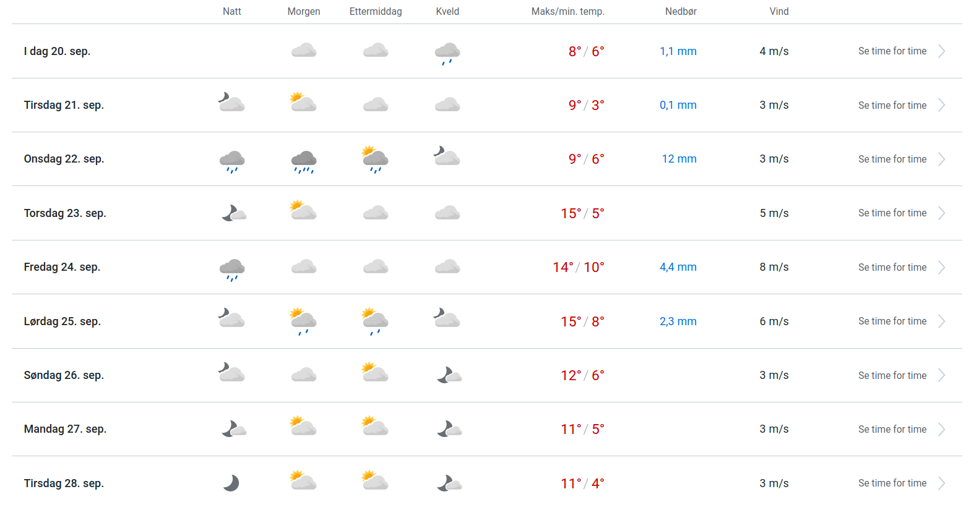The height and width of the screenshot is (510, 974).
Task: Click Søndag 26. sep. evening moon-cloud icon
Action: tap(449, 375)
